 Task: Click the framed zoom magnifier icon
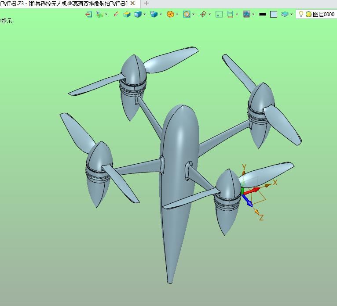click(187, 14)
